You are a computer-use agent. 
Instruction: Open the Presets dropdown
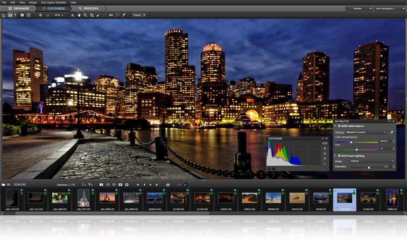tap(139, 15)
